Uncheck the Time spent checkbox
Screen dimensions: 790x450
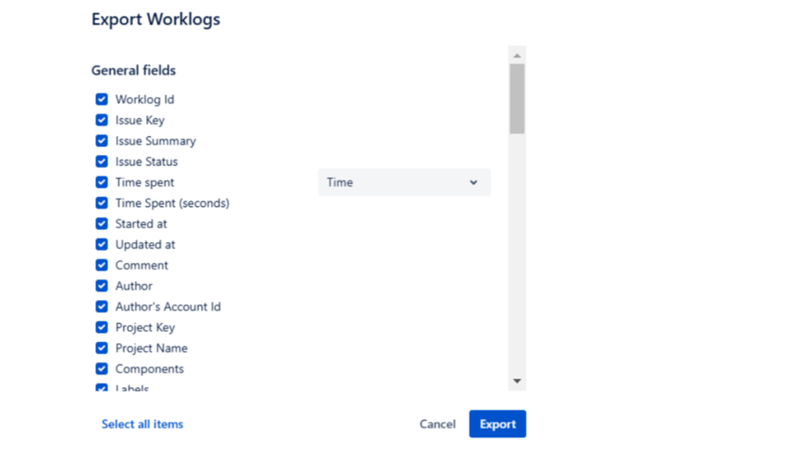(102, 182)
